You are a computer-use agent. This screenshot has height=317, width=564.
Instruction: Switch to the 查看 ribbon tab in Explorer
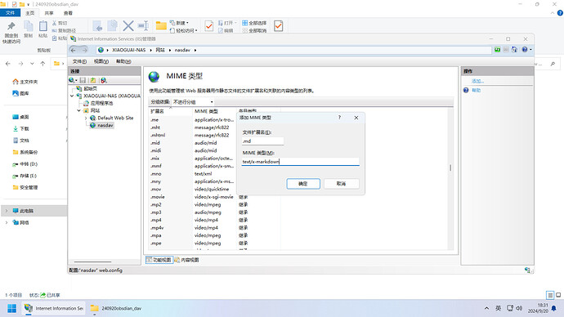pyautogui.click(x=68, y=13)
